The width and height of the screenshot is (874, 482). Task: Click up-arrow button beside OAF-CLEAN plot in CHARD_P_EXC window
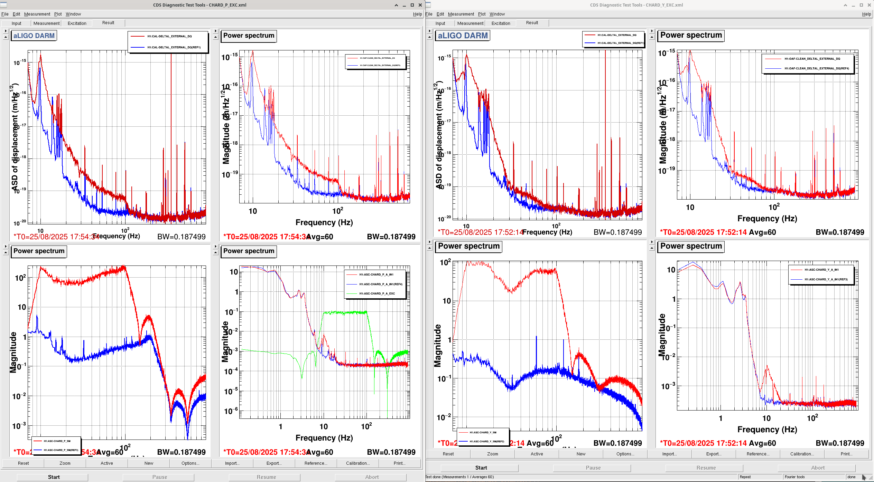tap(215, 37)
